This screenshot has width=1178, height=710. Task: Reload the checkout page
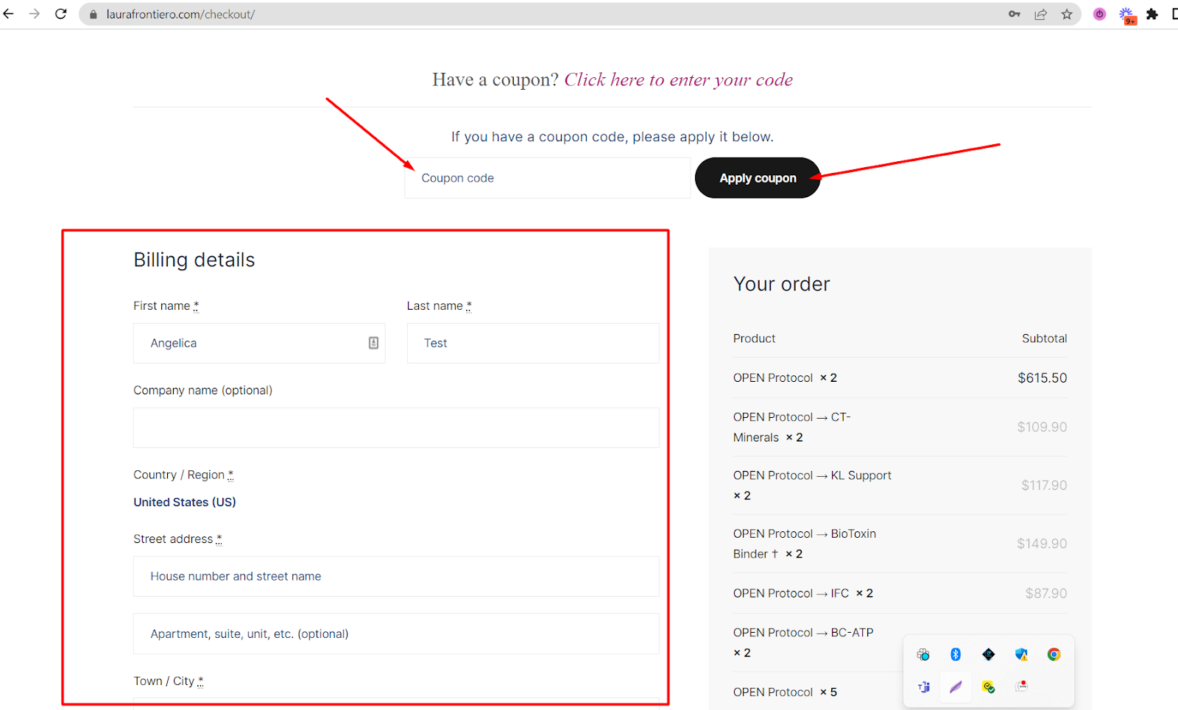[x=61, y=14]
